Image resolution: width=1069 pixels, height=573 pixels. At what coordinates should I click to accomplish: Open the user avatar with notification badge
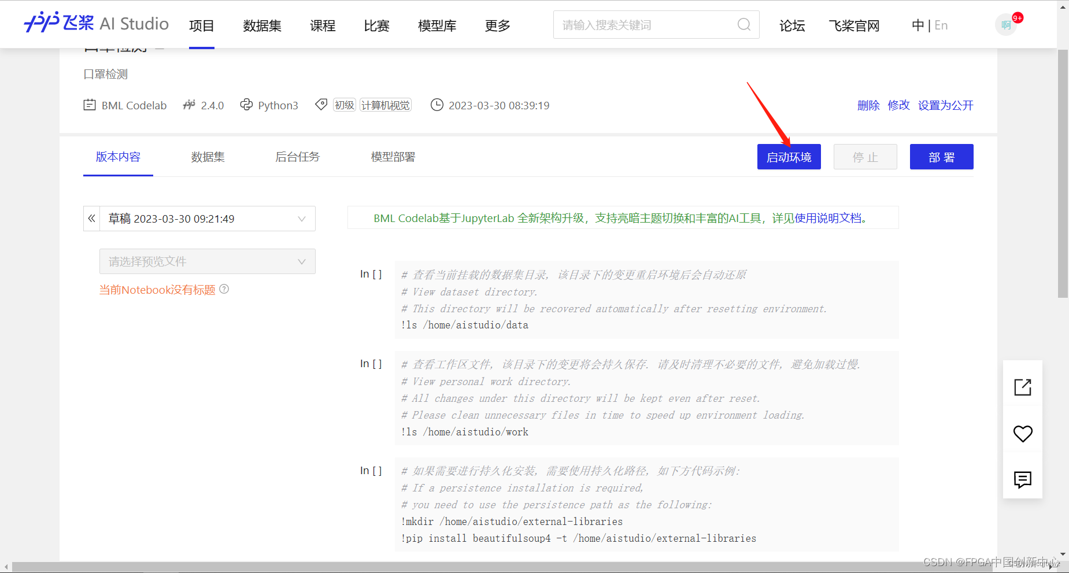point(1007,25)
